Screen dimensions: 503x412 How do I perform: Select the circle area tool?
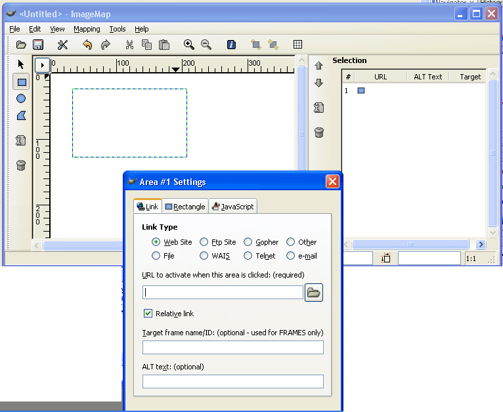pyautogui.click(x=21, y=98)
